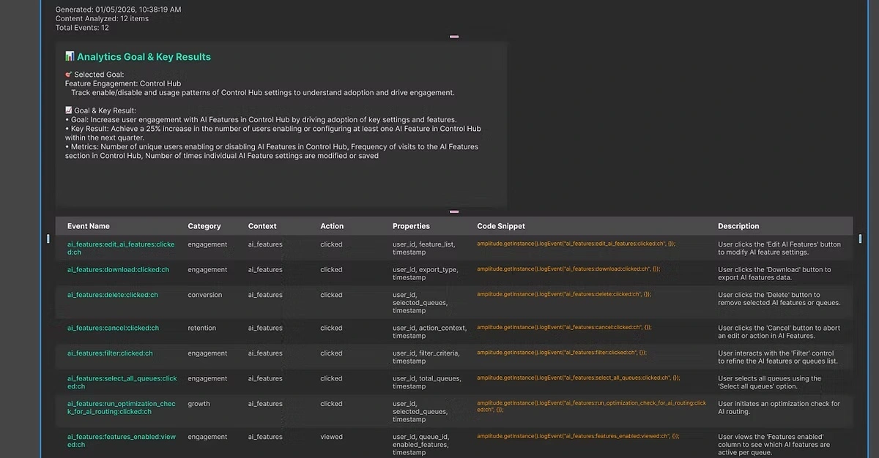Click description about the 'Delete' button
The image size is (879, 458).
tap(779, 299)
